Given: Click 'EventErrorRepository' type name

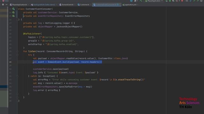Looking at the screenshot, I should tap(77, 16).
